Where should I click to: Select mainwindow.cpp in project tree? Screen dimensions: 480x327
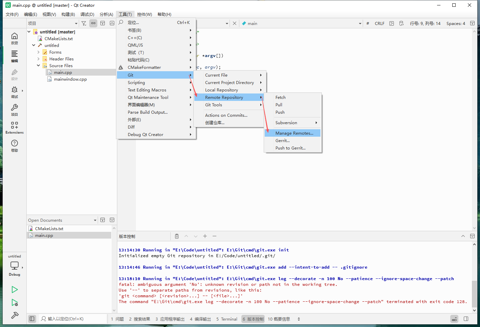70,79
